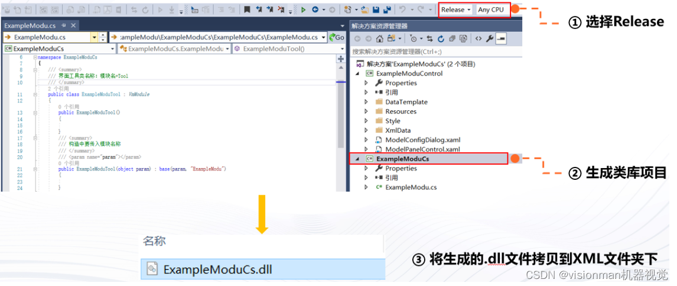Step the file navigation spinner up
Image resolution: width=677 pixels, height=286 pixels.
tap(103, 35)
